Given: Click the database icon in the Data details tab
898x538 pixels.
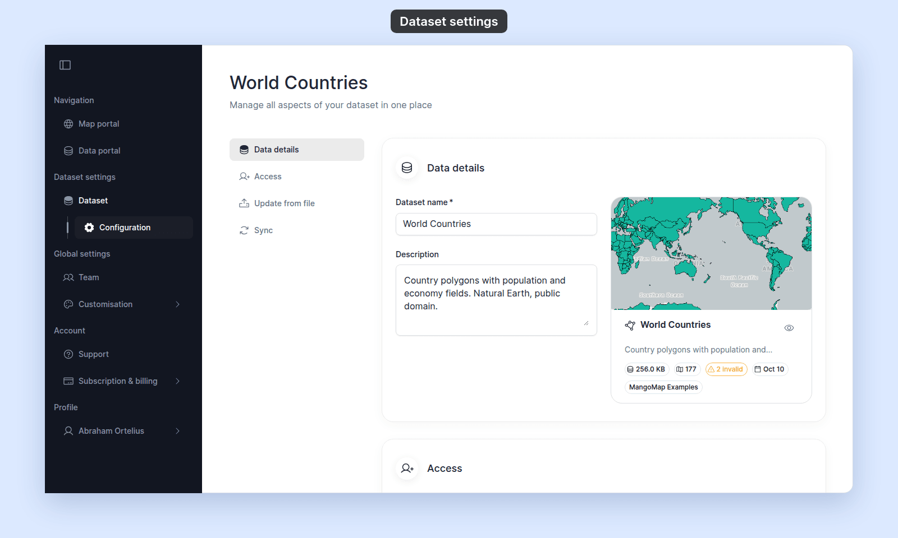Looking at the screenshot, I should [244, 150].
